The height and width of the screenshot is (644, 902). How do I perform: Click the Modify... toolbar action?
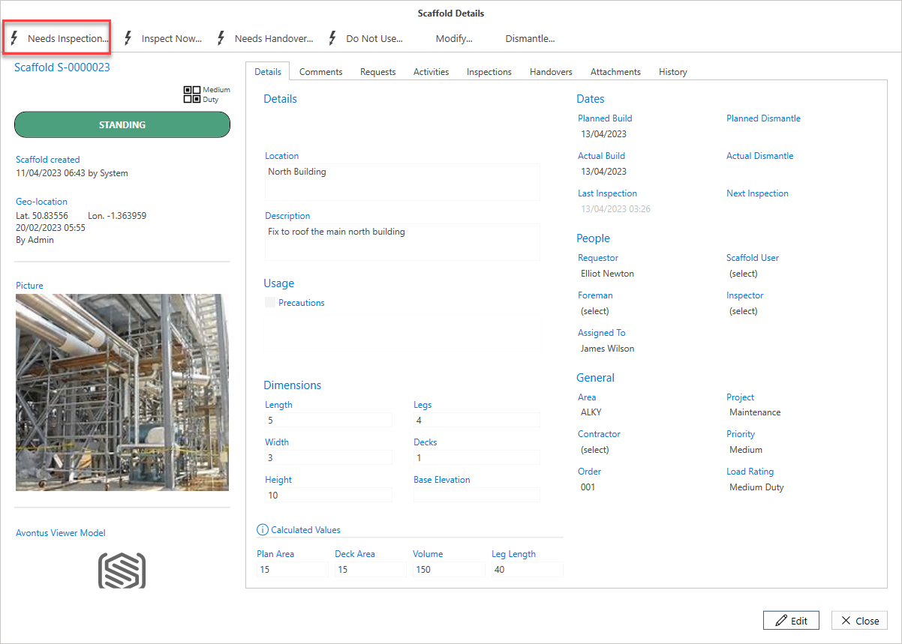click(x=453, y=38)
